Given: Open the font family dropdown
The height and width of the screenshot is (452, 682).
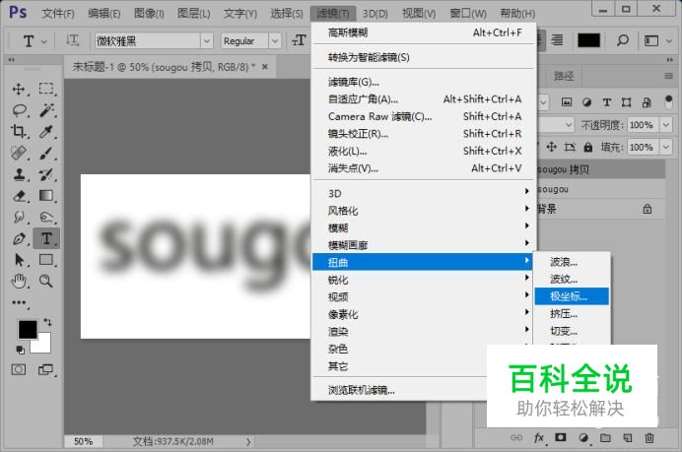Looking at the screenshot, I should tap(207, 40).
